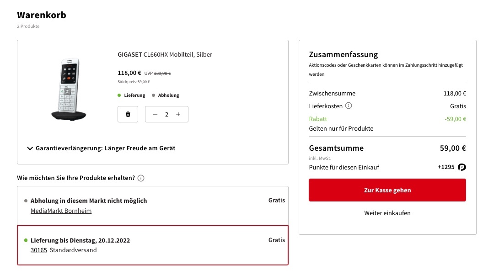Expand Garantieverlängerung section chevron
This screenshot has height=275, width=494.
30,148
